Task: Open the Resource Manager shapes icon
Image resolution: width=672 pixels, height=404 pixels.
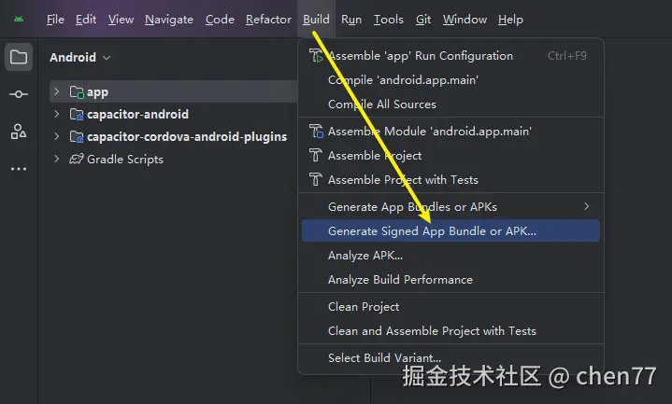Action: coord(19,132)
